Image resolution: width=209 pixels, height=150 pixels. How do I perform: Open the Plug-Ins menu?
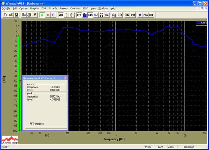(35, 8)
